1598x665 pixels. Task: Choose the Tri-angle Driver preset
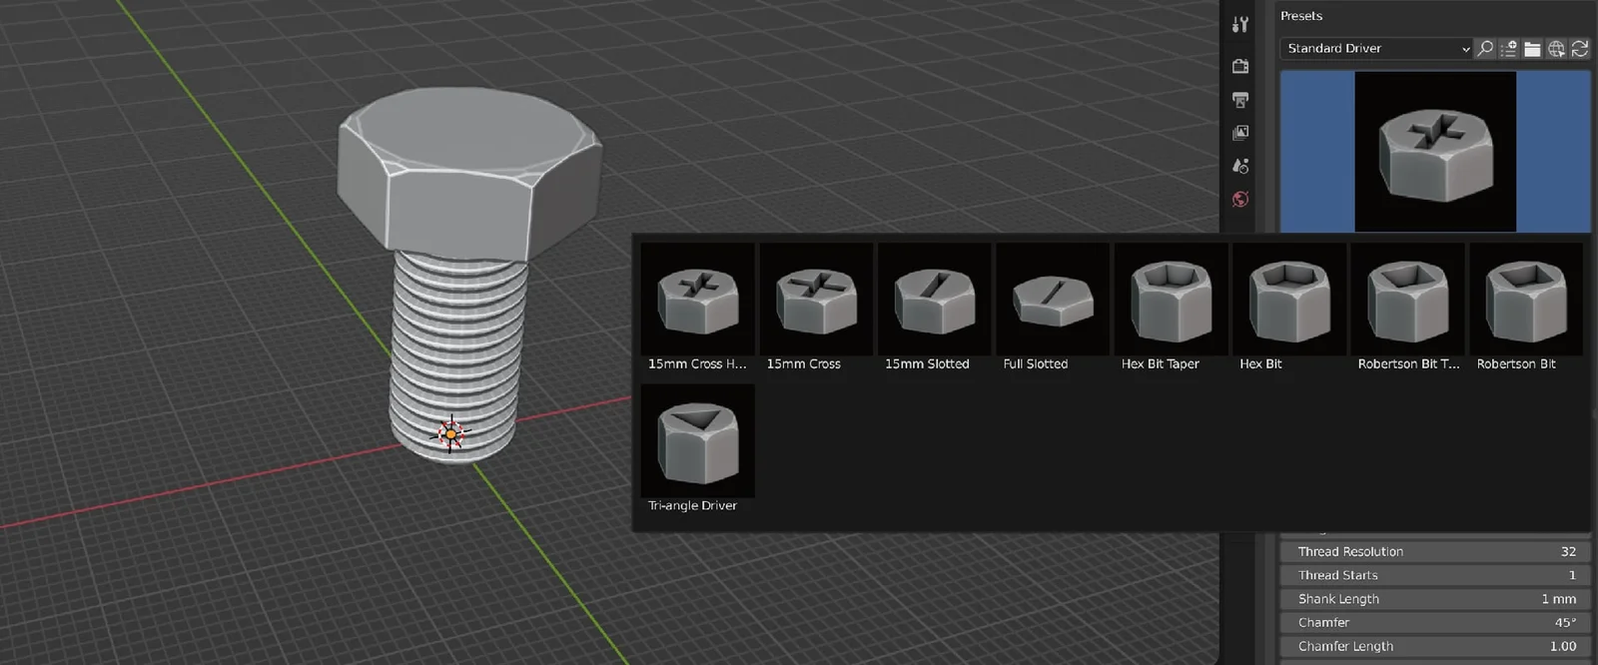697,450
